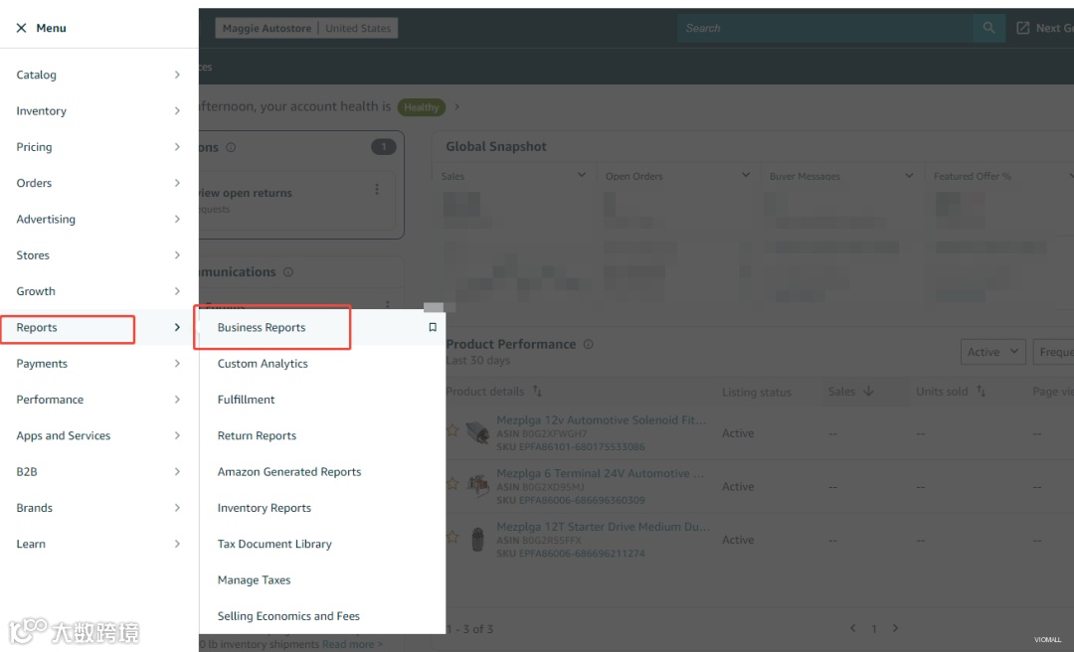
Task: Show Product Performance info icon
Action: coord(589,345)
